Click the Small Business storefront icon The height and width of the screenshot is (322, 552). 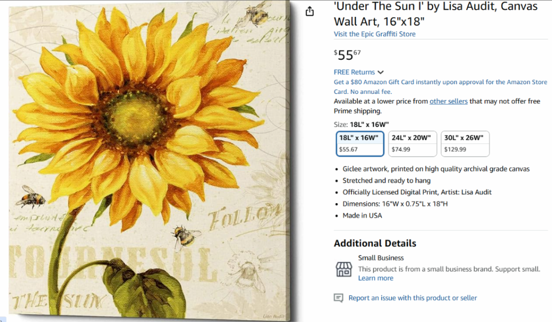coord(343,269)
